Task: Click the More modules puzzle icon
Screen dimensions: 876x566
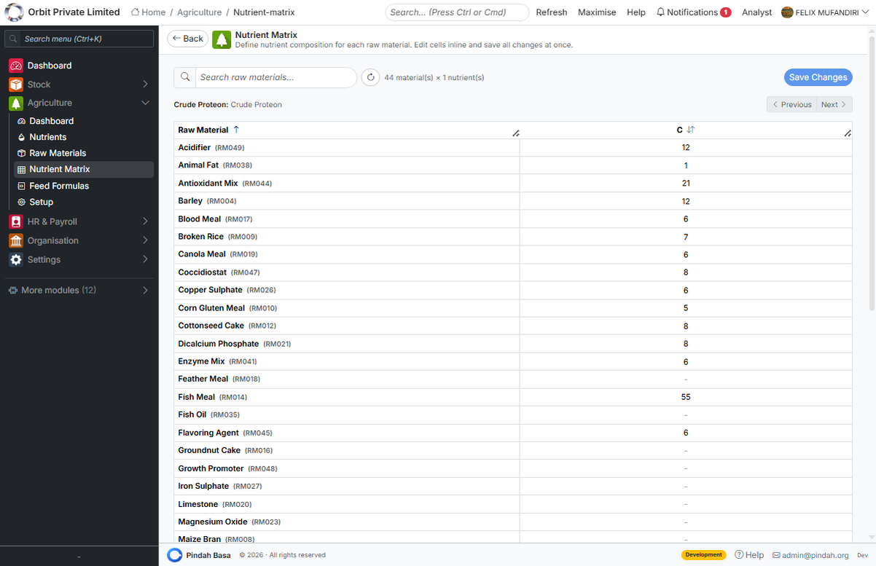Action: (x=13, y=290)
